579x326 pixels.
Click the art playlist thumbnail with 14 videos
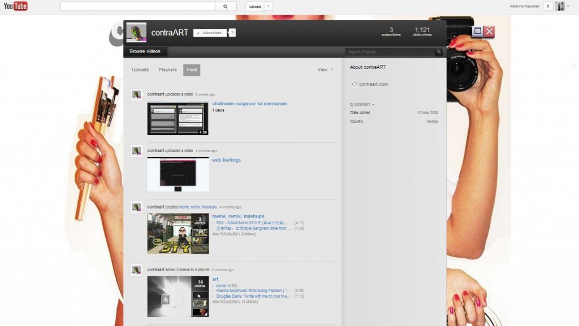178,297
